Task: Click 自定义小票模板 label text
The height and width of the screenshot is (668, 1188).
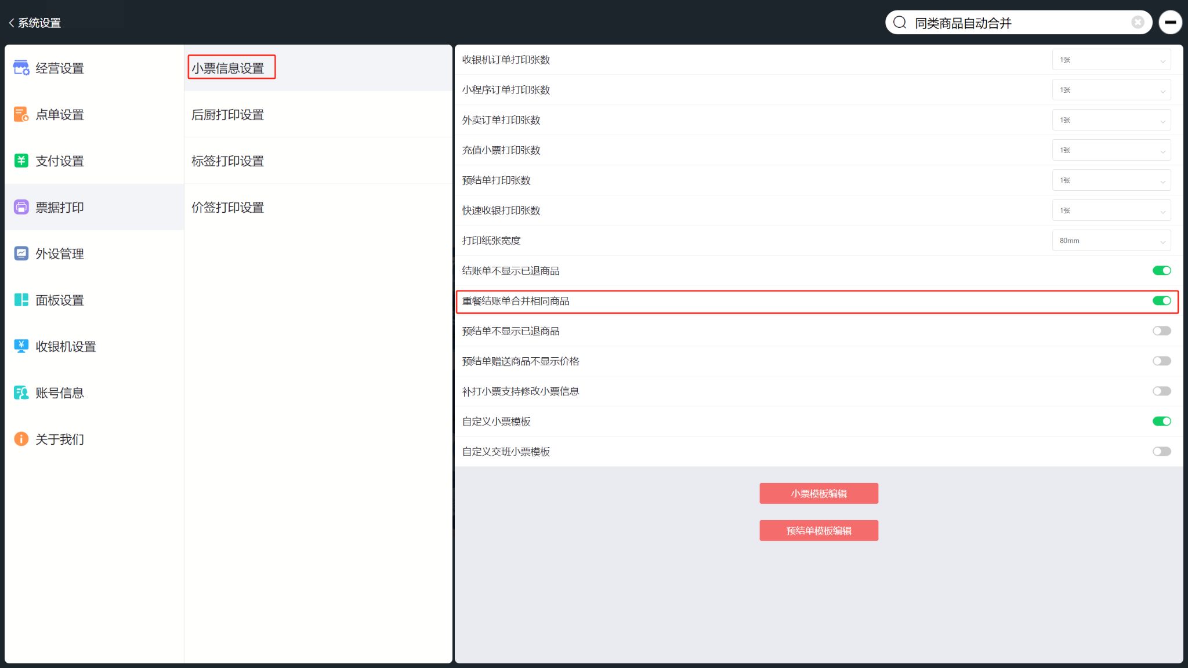Action: tap(496, 422)
